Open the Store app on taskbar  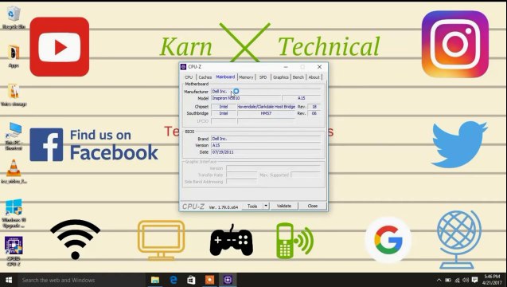[x=191, y=280]
